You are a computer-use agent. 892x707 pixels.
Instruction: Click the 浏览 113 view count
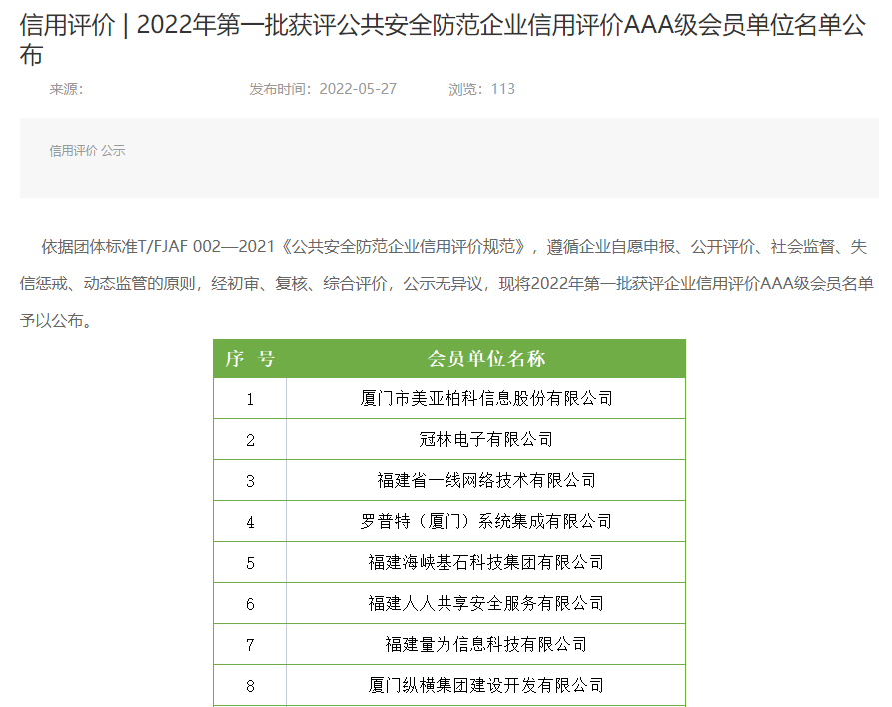(481, 89)
